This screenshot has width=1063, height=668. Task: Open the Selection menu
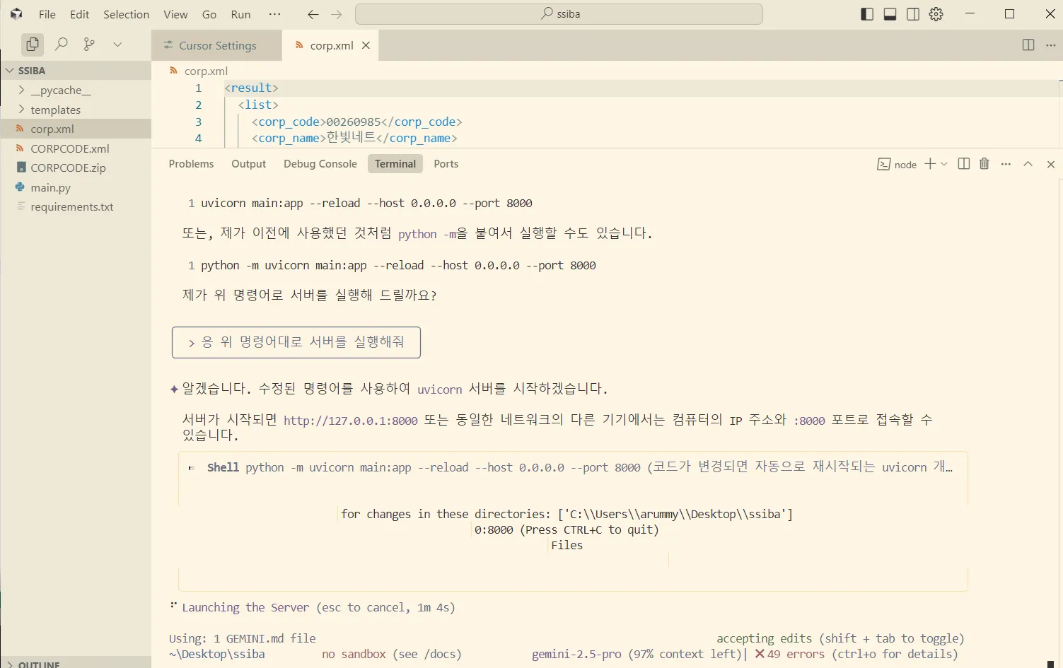click(x=126, y=14)
